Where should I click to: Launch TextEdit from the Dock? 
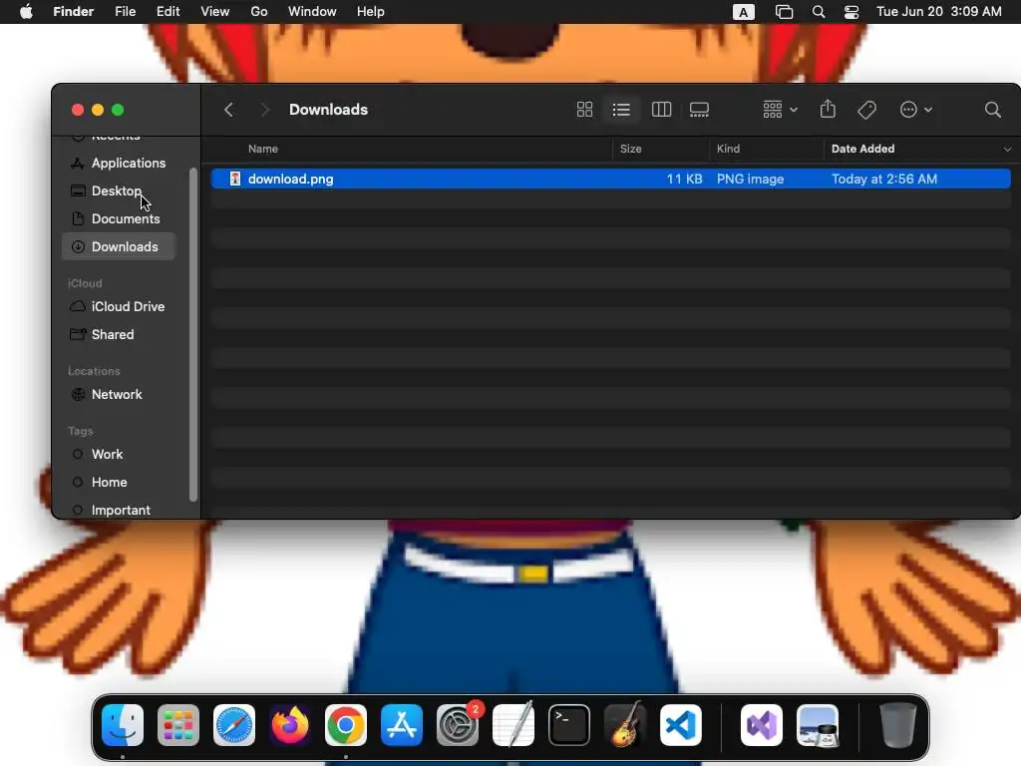pyautogui.click(x=513, y=724)
